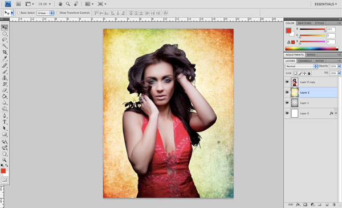
Task: Select the Paint Bucket tool
Action: [x=5, y=96]
